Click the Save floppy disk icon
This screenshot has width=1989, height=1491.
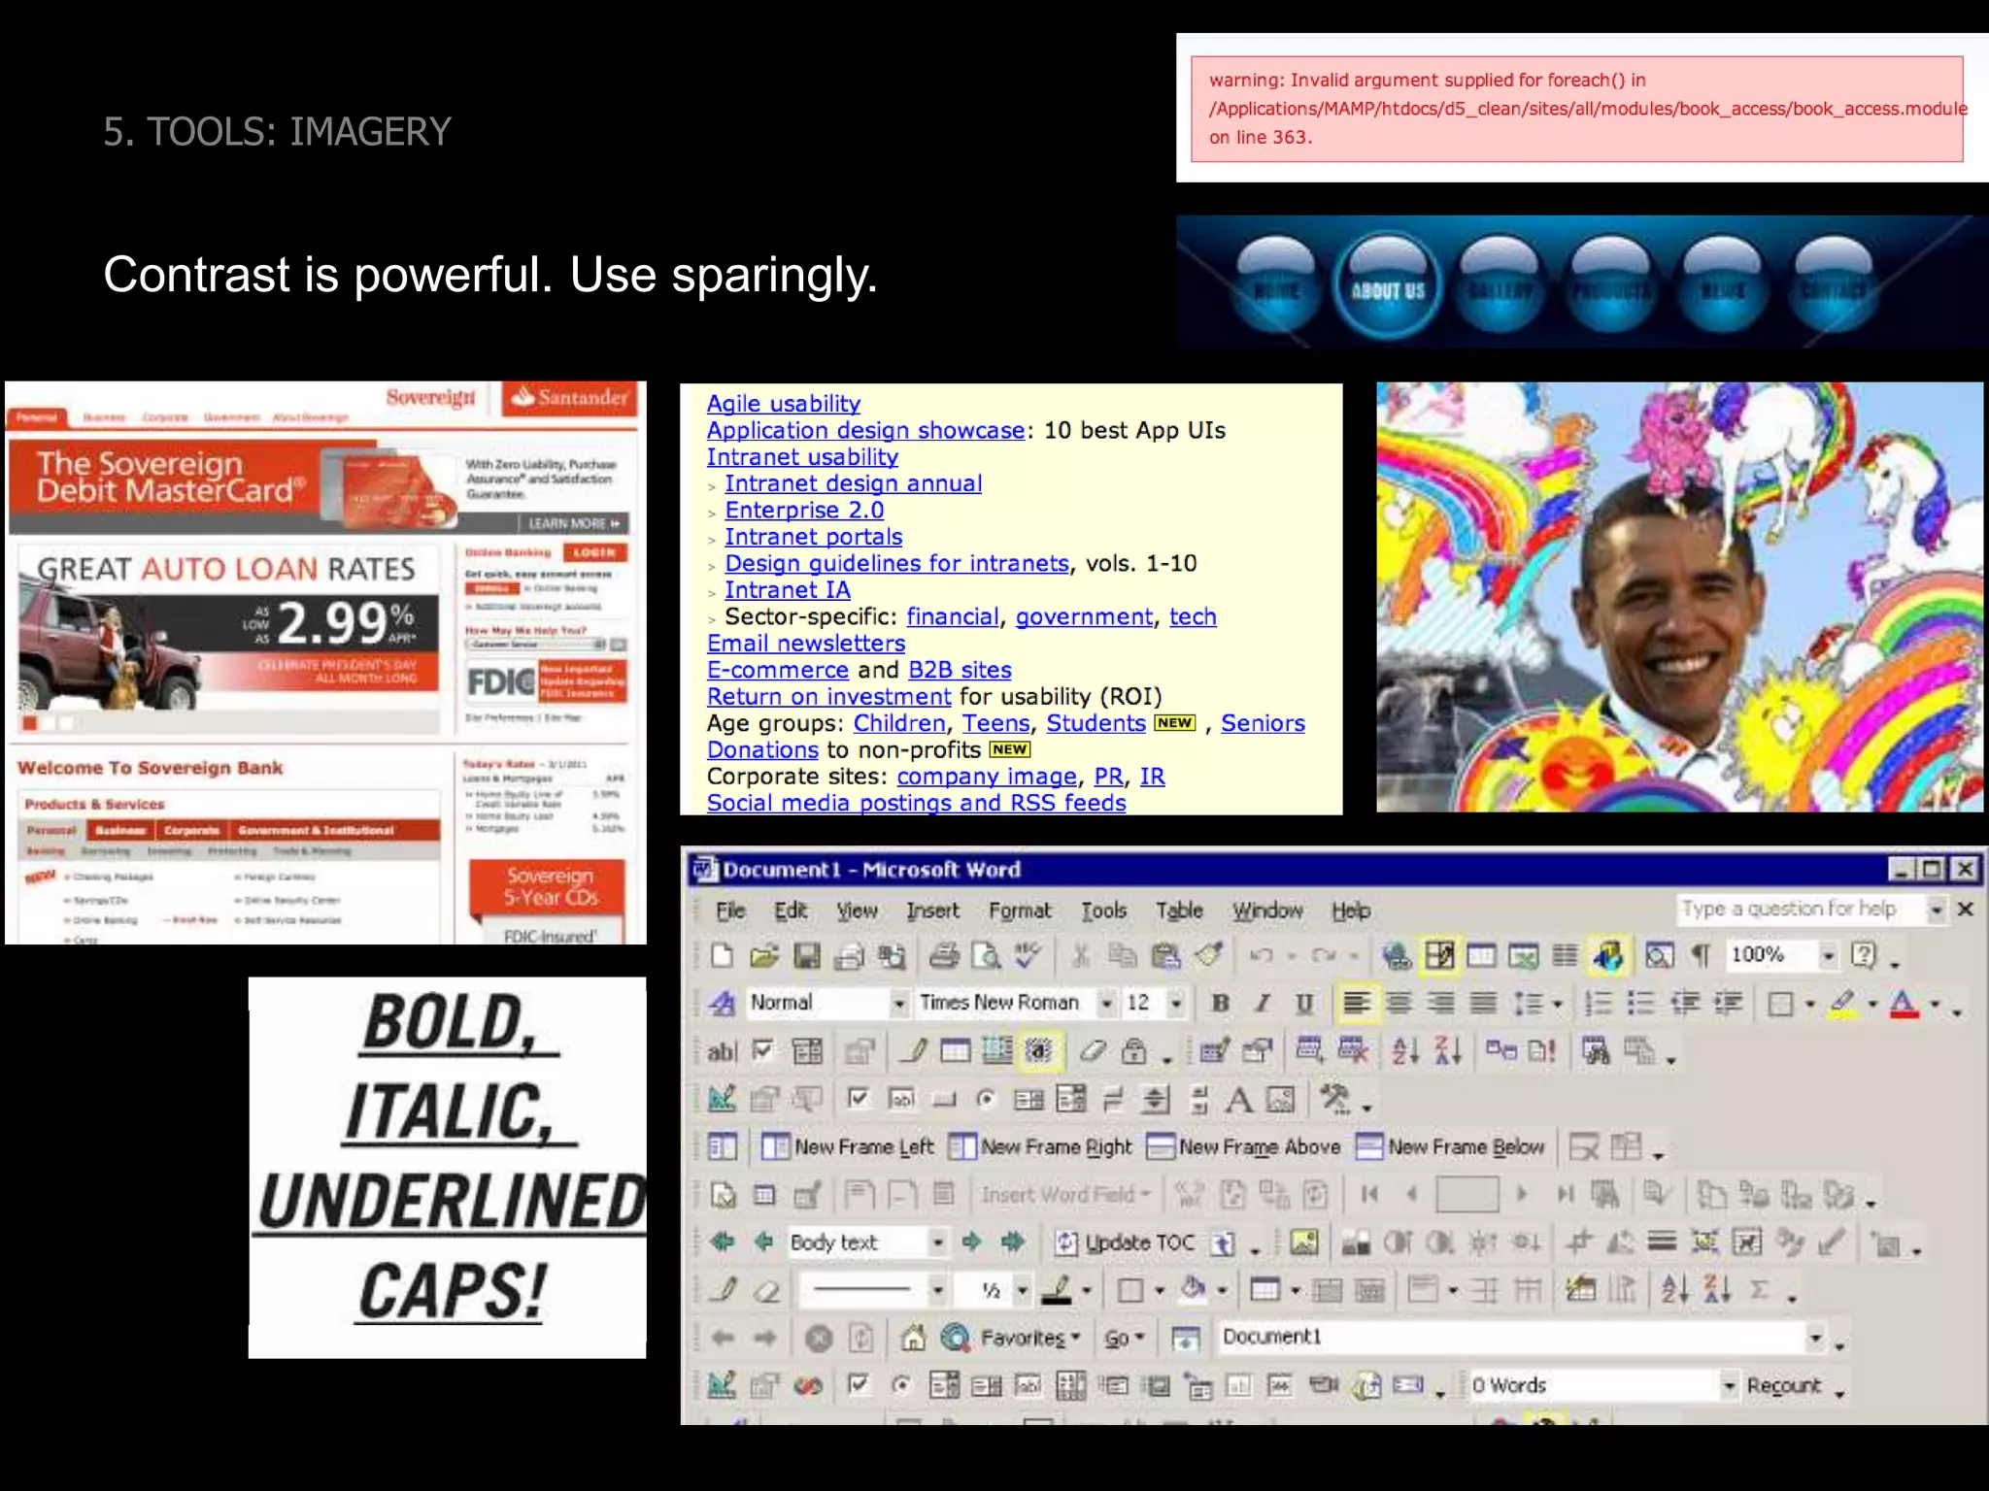[x=806, y=956]
